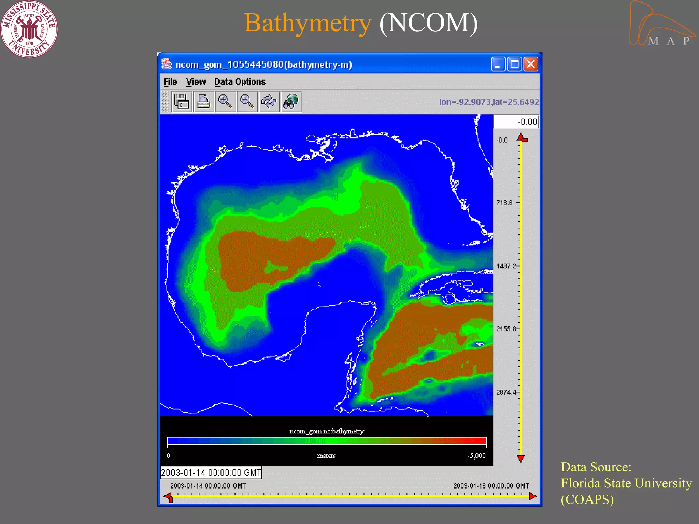Open the File menu
699x524 pixels.
[170, 82]
